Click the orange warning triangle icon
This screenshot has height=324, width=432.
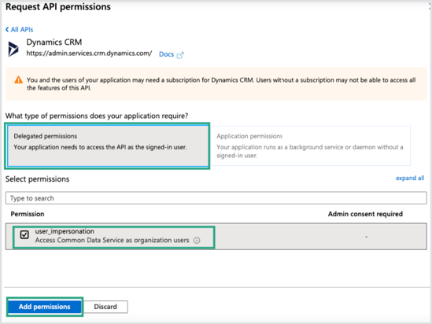click(x=18, y=80)
